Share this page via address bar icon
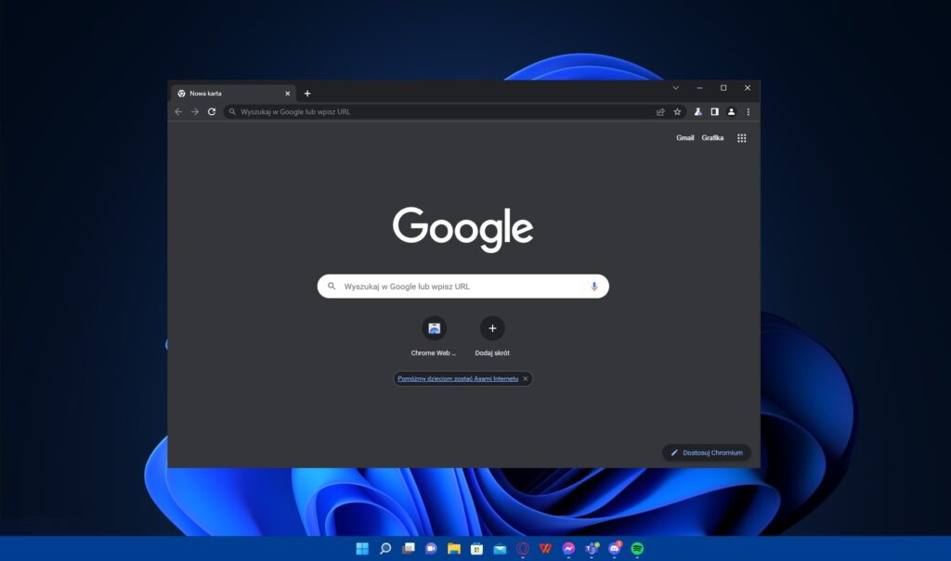The image size is (951, 561). pyautogui.click(x=660, y=111)
